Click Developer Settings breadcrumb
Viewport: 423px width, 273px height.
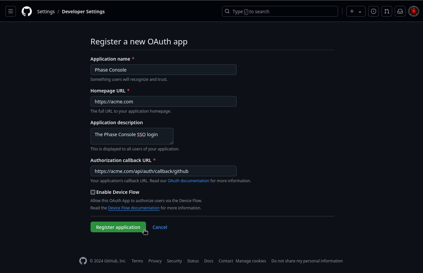click(x=83, y=11)
